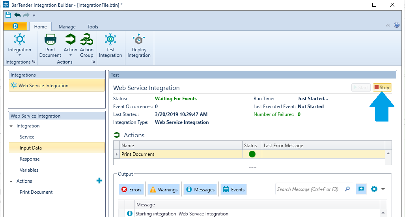The width and height of the screenshot is (405, 217).
Task: Click the green status indicator circle
Action: pyautogui.click(x=252, y=154)
